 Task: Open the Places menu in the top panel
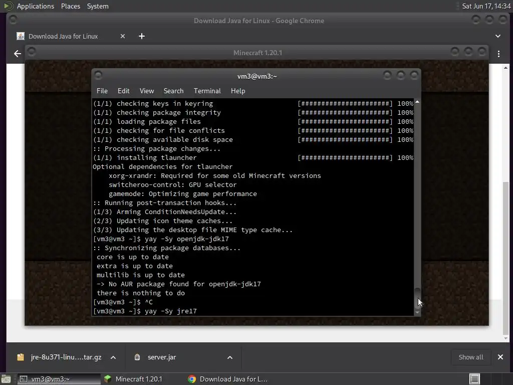coord(70,6)
